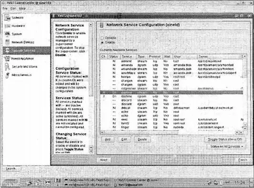The height and width of the screenshot is (188, 254).
Task: Open the System category icon
Action: pos(7,34)
